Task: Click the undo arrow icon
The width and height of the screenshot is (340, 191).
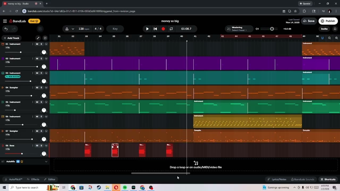Action: [x=6, y=29]
